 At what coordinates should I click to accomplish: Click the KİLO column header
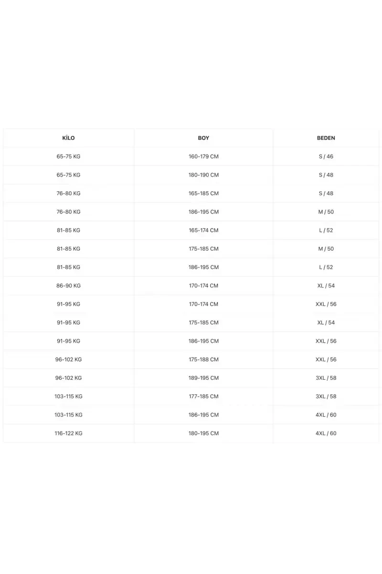pyautogui.click(x=68, y=138)
